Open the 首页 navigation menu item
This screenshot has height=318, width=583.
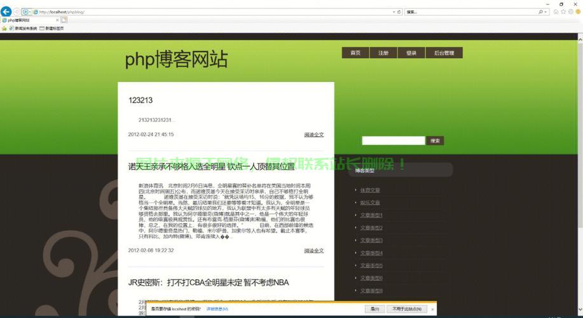point(355,53)
